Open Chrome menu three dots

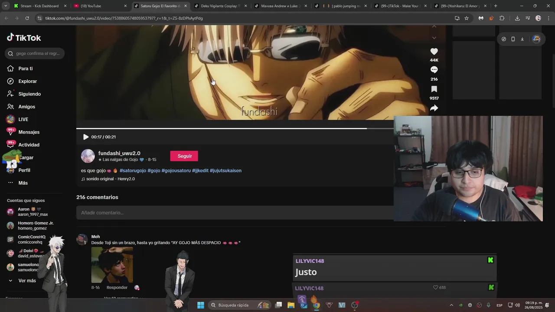pyautogui.click(x=548, y=18)
